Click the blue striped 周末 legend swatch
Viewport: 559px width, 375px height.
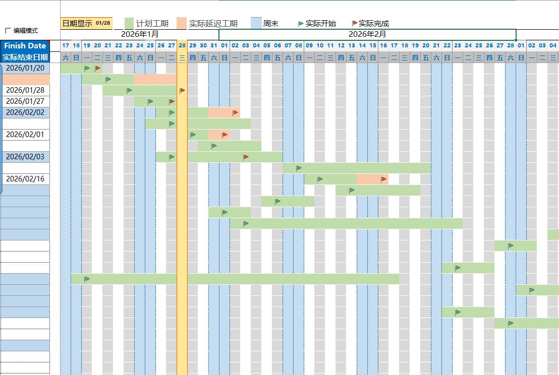[x=256, y=23]
